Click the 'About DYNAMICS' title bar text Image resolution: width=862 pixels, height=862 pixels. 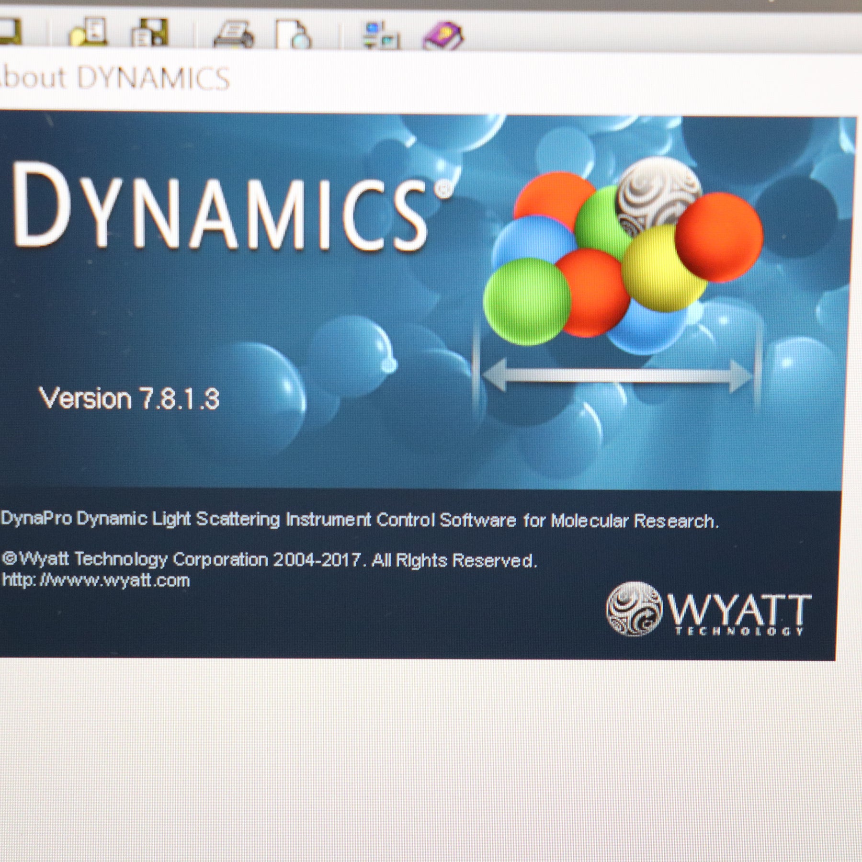pyautogui.click(x=114, y=79)
